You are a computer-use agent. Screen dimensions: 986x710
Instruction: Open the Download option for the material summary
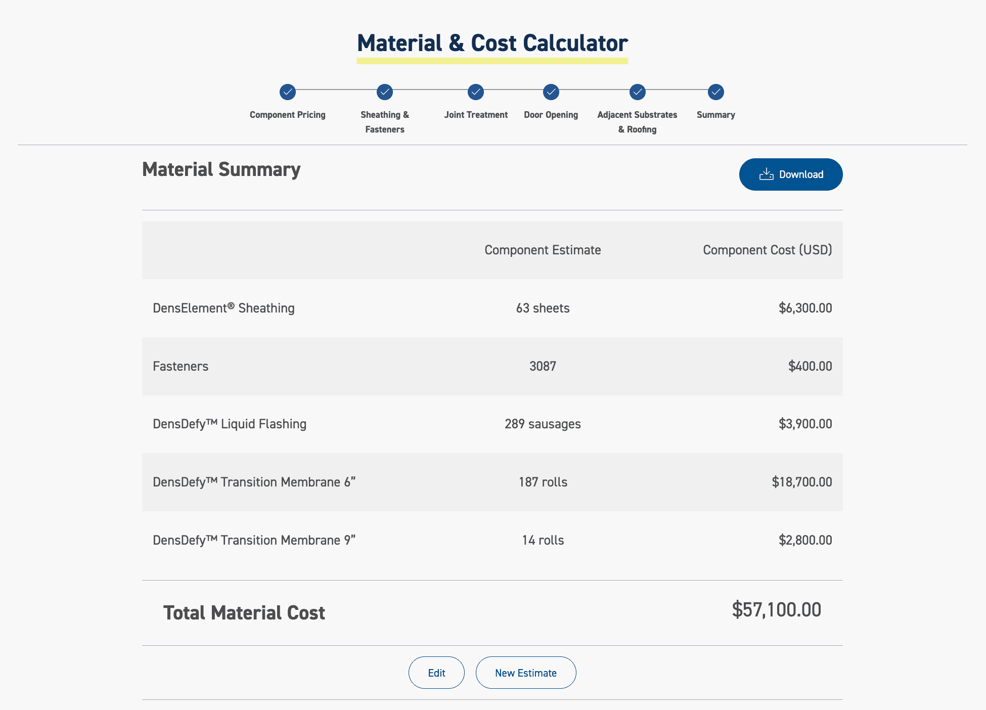790,174
